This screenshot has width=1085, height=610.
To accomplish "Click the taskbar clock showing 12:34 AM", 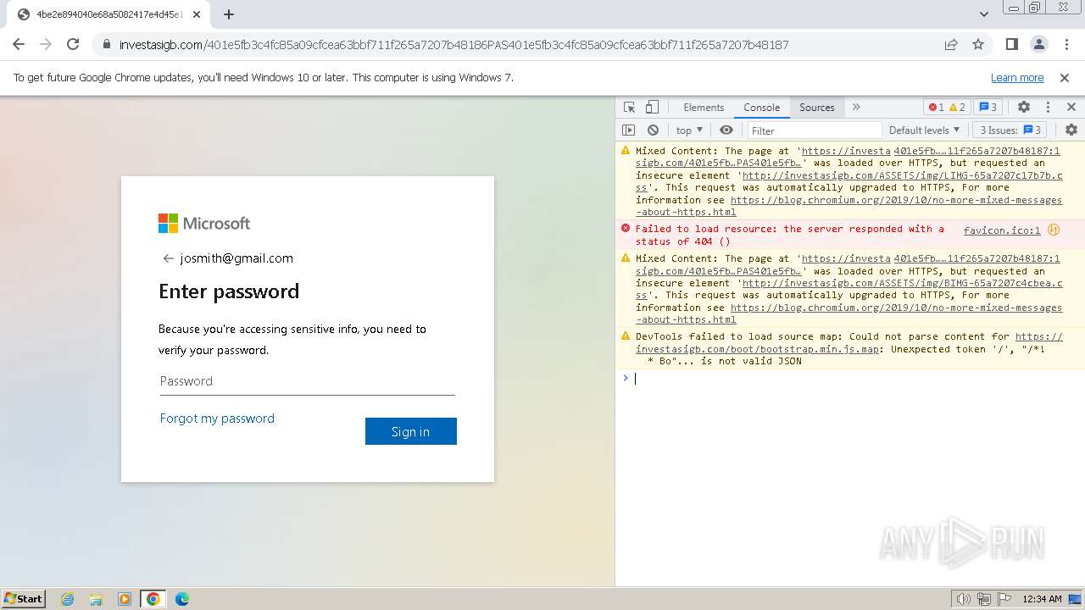I will (x=1042, y=599).
